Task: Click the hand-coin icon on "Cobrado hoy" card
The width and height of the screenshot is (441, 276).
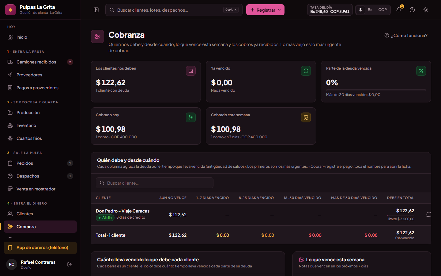Action: [191, 117]
